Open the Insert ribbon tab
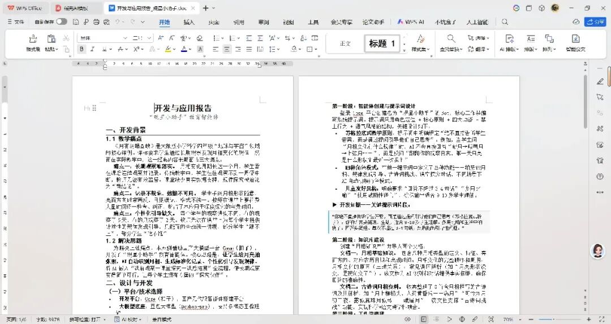The image size is (611, 324). (x=189, y=22)
